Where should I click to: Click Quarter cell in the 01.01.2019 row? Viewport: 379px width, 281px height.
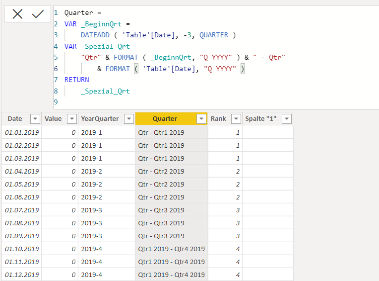[171, 132]
